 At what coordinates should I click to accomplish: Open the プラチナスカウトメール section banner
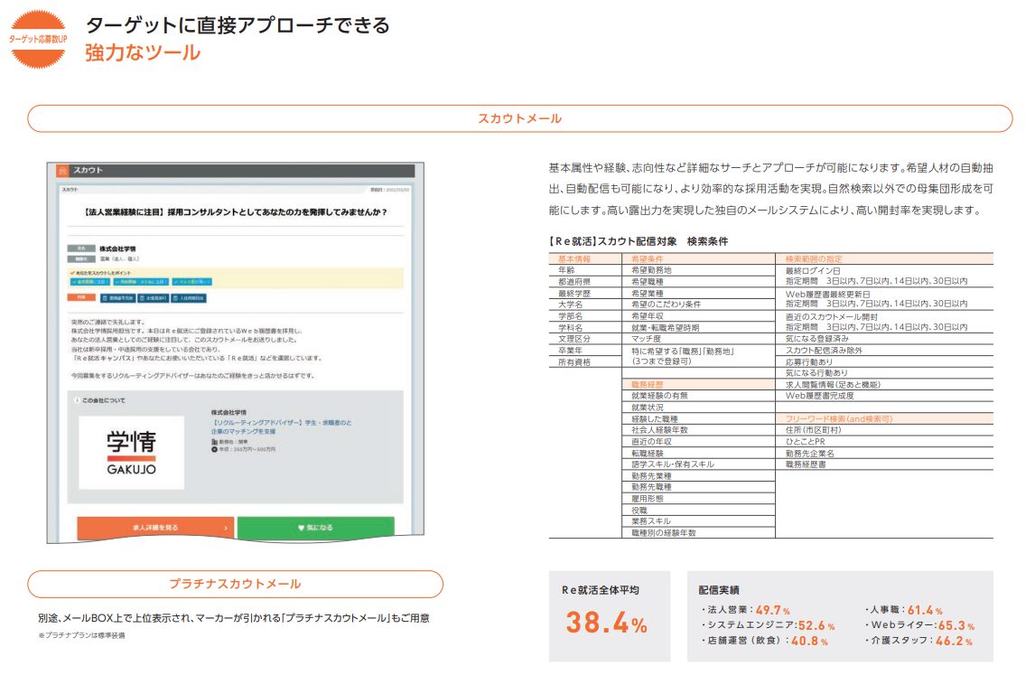[235, 584]
